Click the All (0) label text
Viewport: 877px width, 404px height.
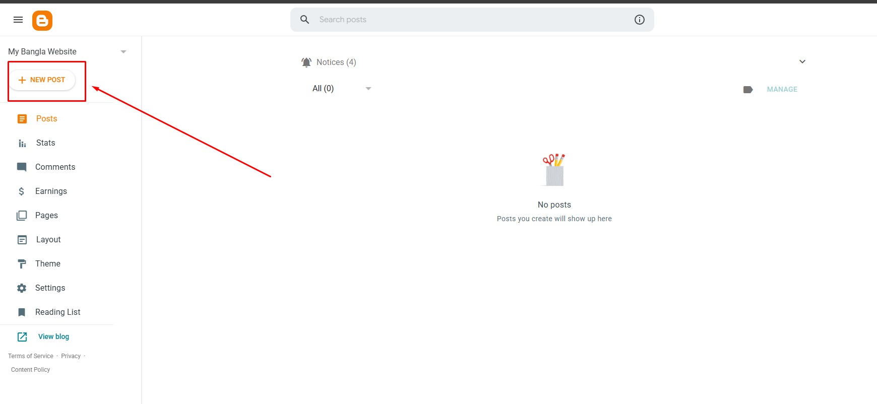323,89
